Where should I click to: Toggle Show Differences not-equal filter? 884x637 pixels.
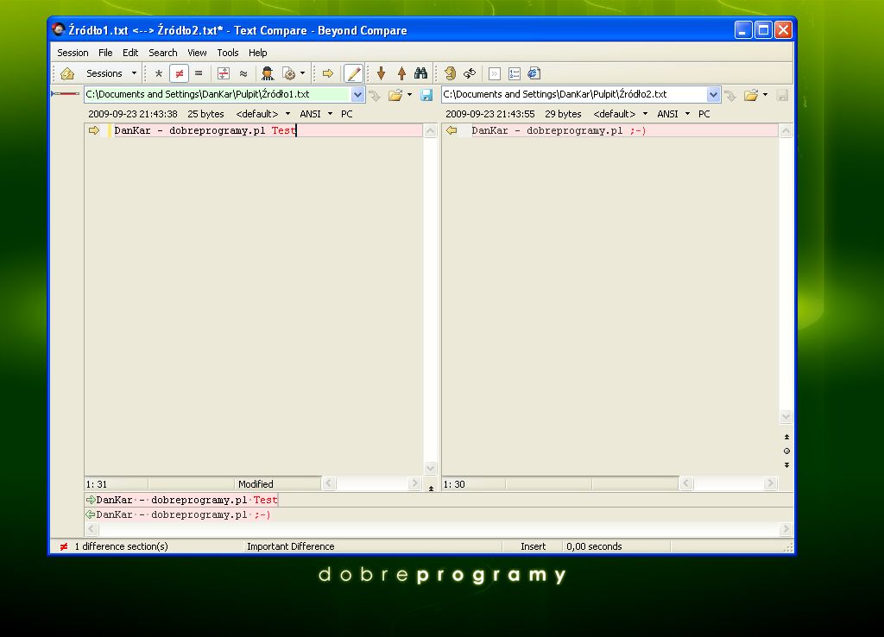179,73
